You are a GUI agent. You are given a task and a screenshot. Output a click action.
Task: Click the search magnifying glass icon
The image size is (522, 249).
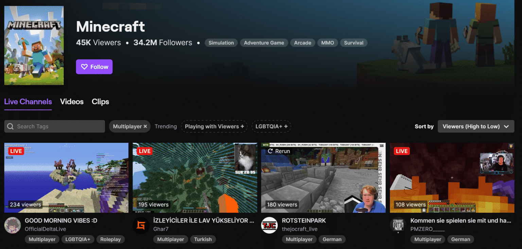tap(11, 126)
